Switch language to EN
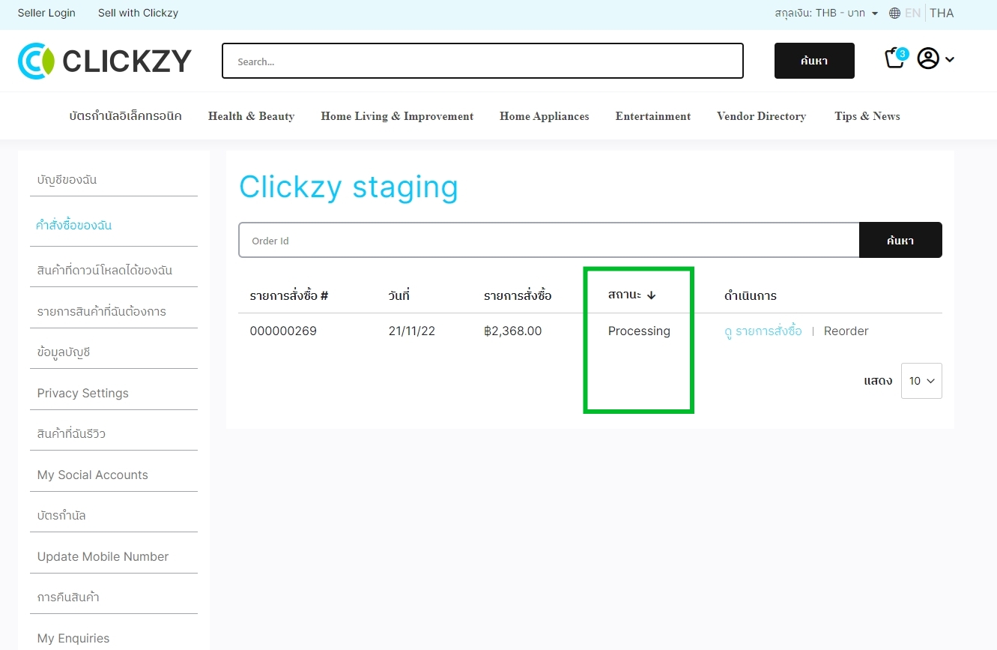Image resolution: width=997 pixels, height=650 pixels. point(912,13)
